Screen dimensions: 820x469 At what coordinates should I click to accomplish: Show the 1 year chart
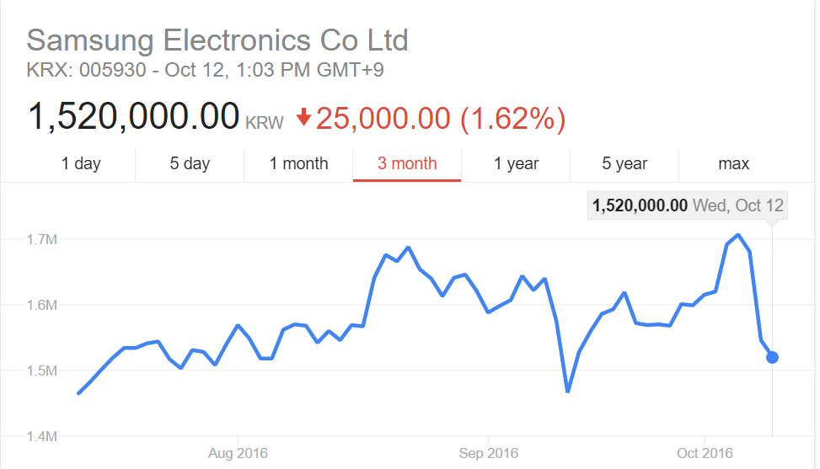tap(516, 163)
